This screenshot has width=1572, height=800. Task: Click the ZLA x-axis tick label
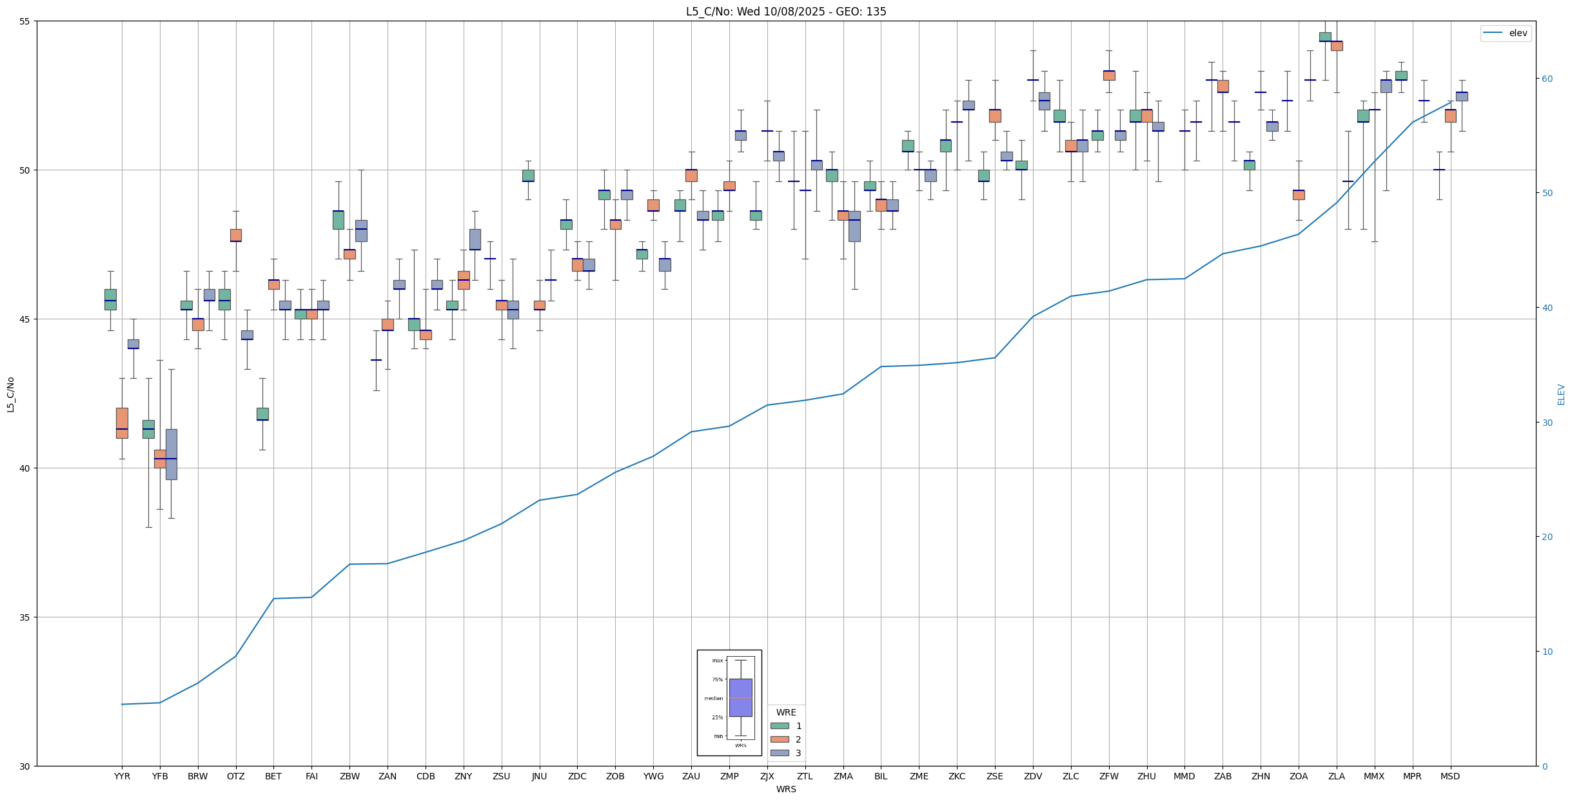1337,776
